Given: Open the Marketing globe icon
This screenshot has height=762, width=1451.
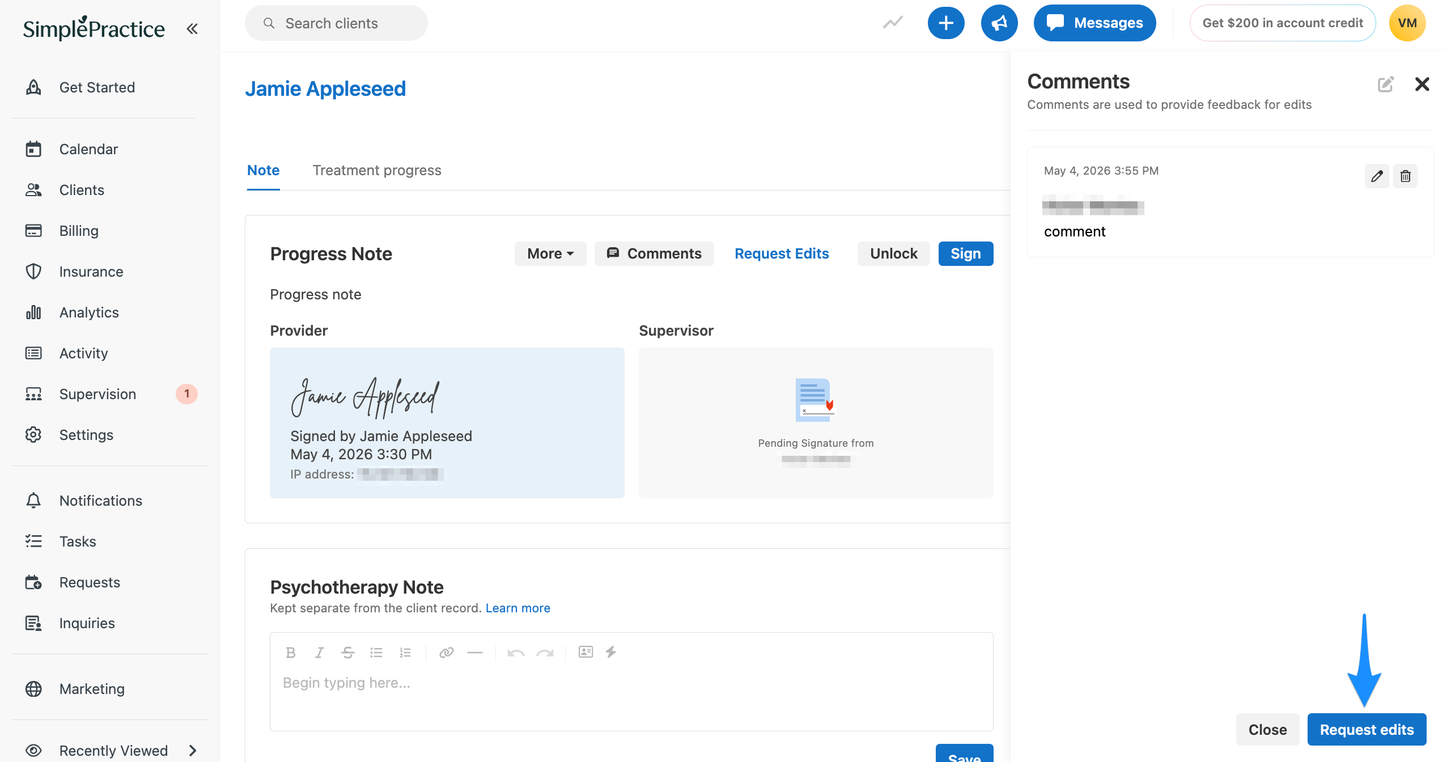Looking at the screenshot, I should [33, 689].
